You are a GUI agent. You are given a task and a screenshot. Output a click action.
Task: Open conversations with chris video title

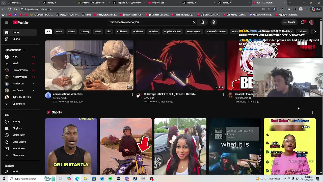point(68,94)
